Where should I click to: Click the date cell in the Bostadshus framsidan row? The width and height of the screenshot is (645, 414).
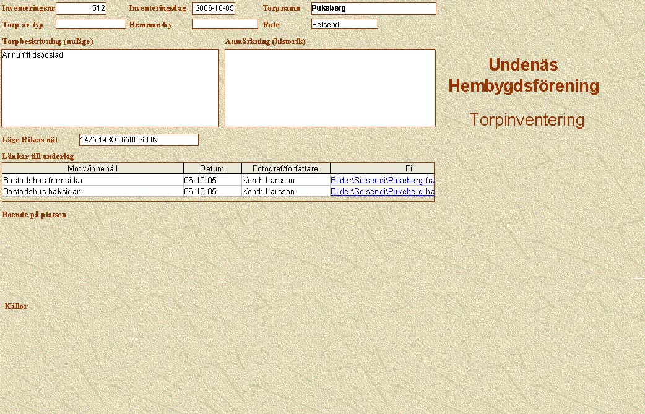212,180
